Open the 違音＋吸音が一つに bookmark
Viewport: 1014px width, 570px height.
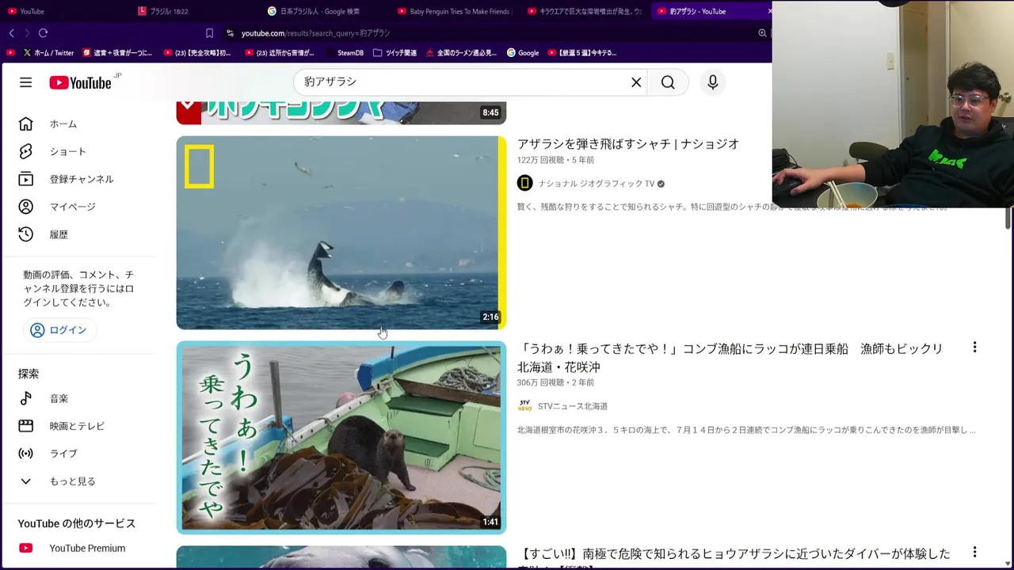point(117,53)
